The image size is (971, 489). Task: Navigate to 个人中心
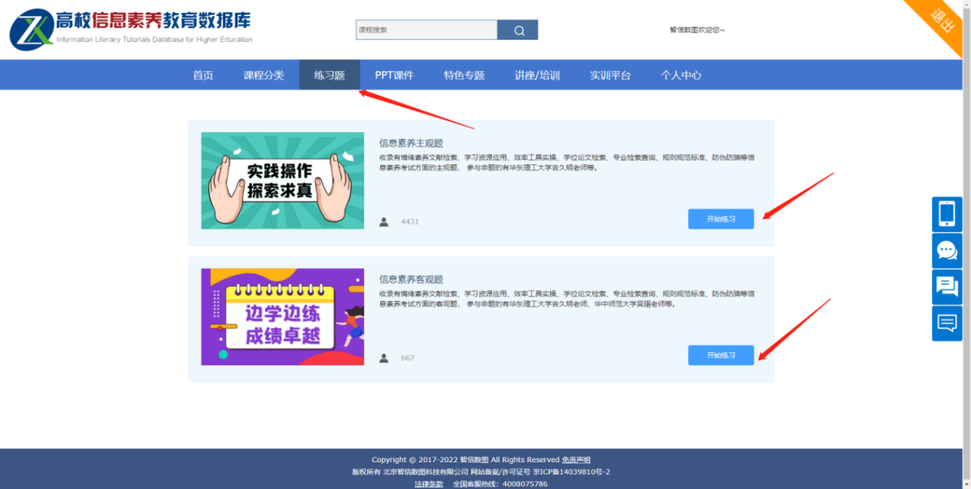pyautogui.click(x=681, y=75)
